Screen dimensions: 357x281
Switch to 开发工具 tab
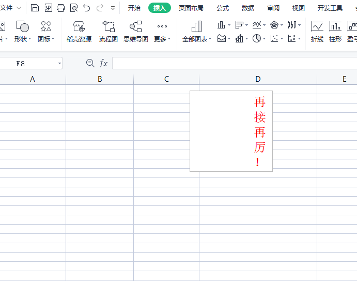point(330,8)
